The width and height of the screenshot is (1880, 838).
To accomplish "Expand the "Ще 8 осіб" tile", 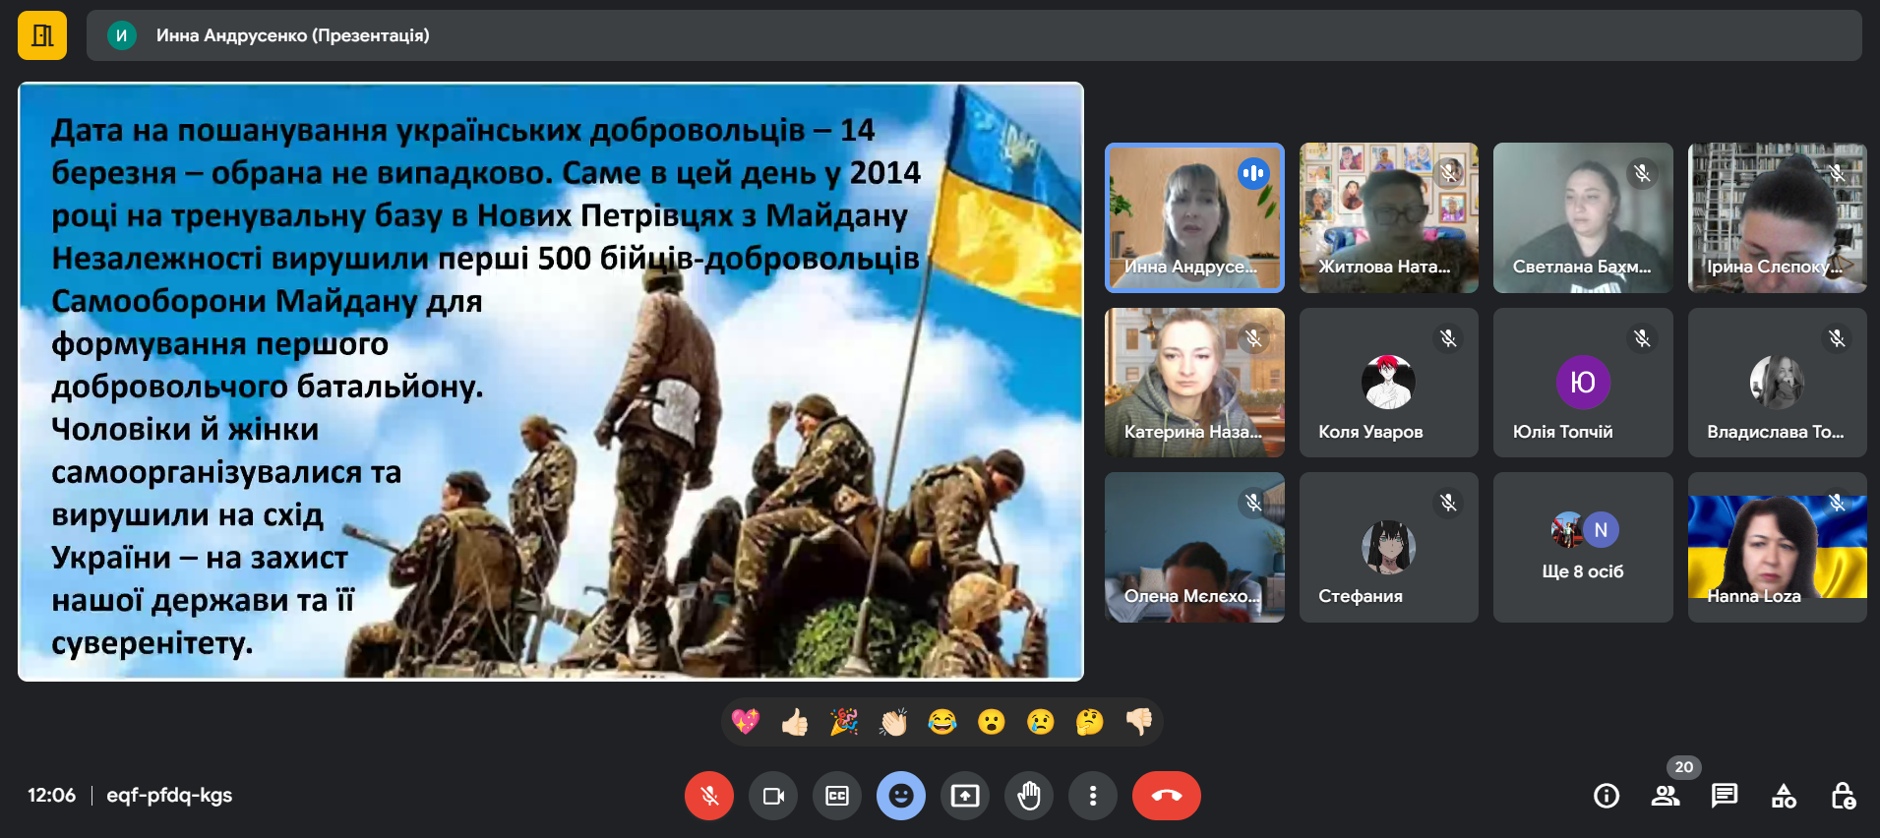I will pos(1582,548).
